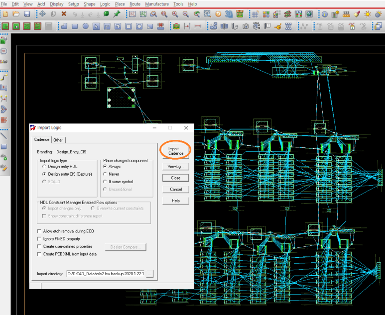Select the add circle shape icon
The height and width of the screenshot is (315, 385).
(x=85, y=26)
